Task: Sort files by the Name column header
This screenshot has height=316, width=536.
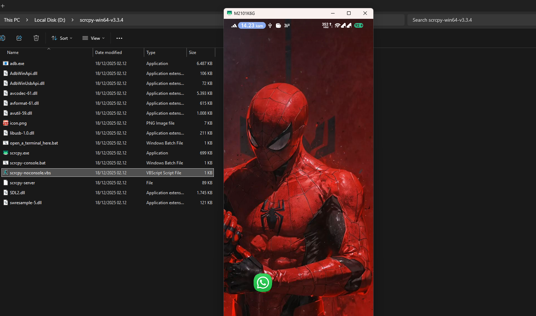Action: (x=13, y=53)
